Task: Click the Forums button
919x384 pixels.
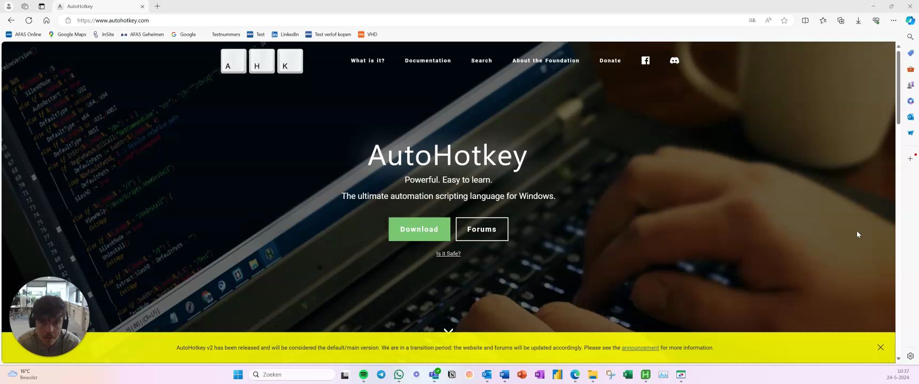Action: [482, 229]
